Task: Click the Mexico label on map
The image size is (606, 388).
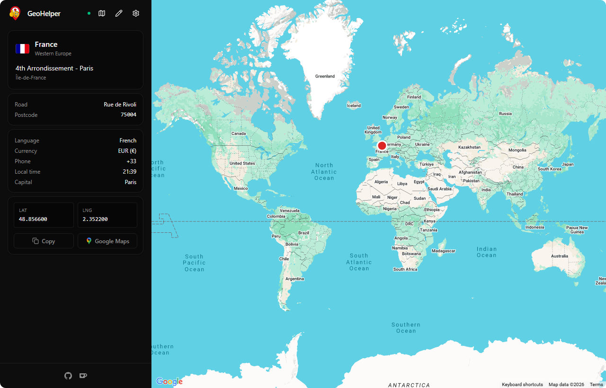Action: pyautogui.click(x=241, y=188)
